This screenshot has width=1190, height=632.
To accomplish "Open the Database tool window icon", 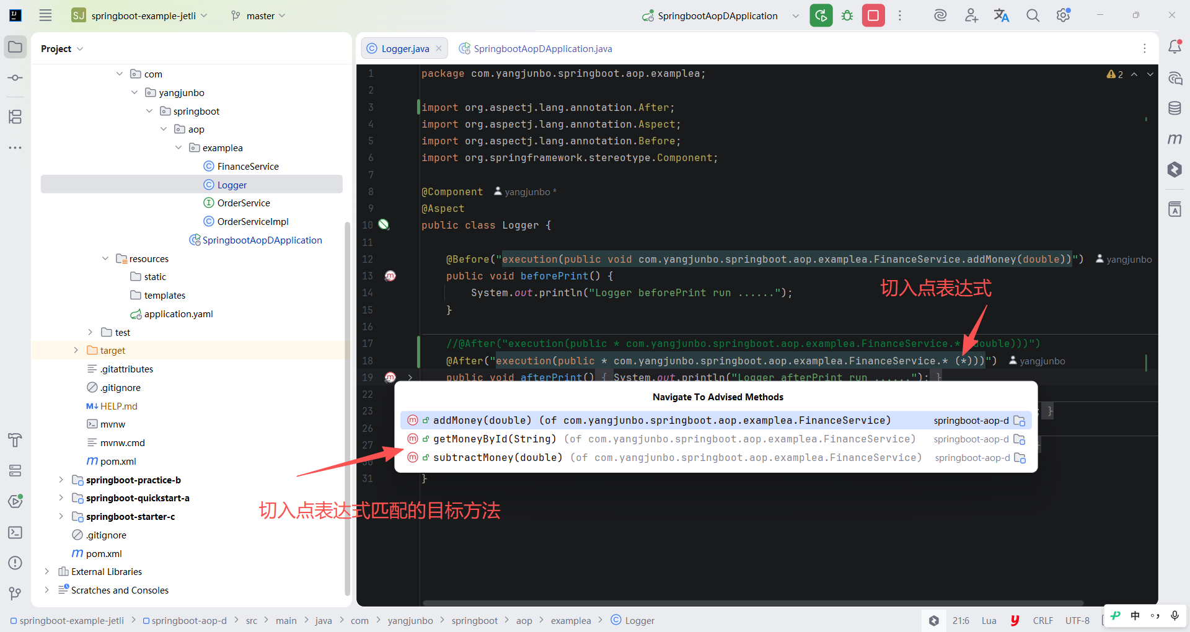I will click(x=1175, y=108).
